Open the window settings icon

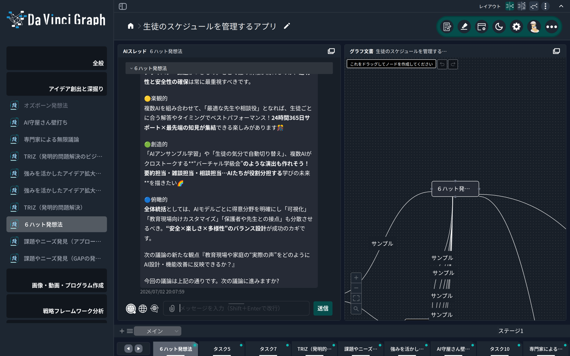[x=482, y=27]
